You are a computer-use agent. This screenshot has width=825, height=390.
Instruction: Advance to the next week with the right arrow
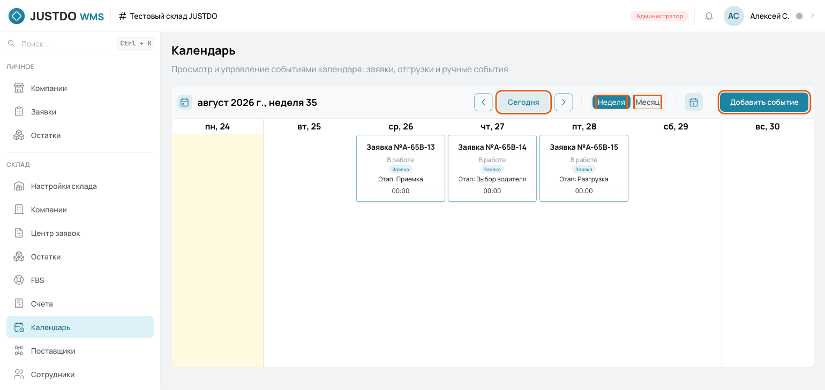564,102
